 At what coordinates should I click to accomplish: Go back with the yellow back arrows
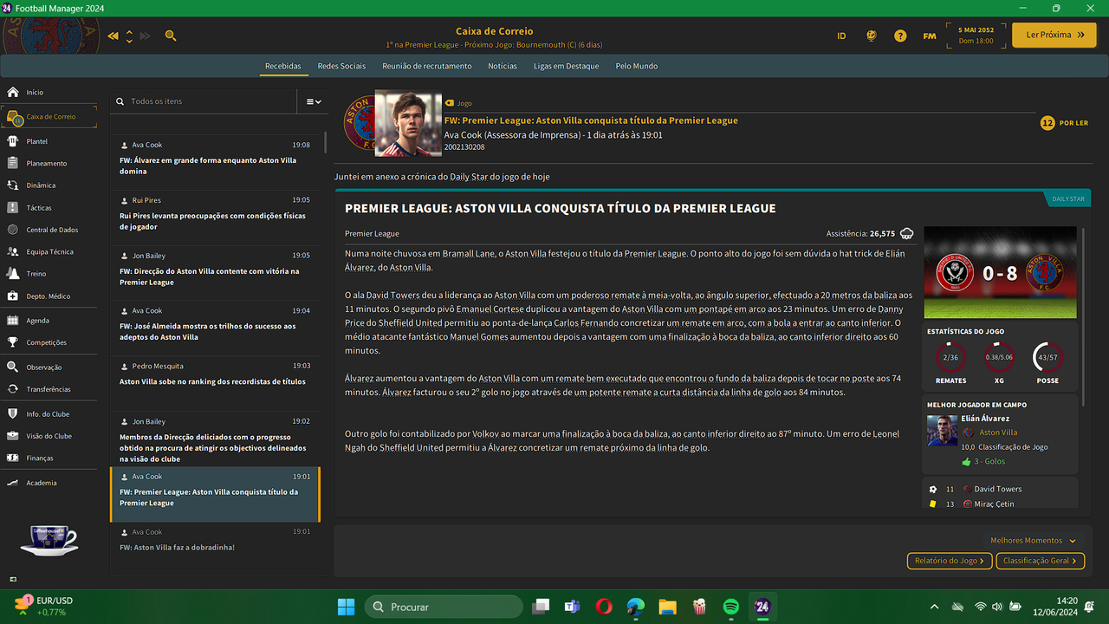point(113,36)
